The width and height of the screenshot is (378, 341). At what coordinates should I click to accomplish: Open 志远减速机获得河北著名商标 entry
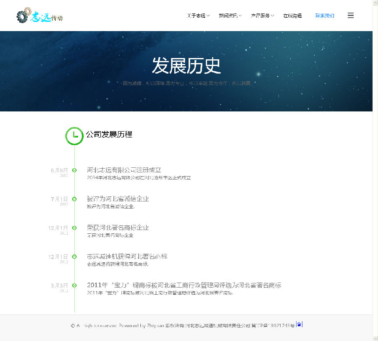click(x=127, y=256)
